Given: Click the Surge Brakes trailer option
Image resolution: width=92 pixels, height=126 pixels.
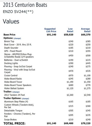Looking at the screenshot, I should [10, 119].
